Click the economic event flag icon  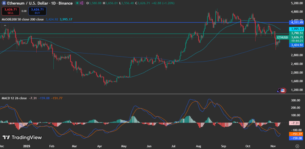[x=282, y=90]
